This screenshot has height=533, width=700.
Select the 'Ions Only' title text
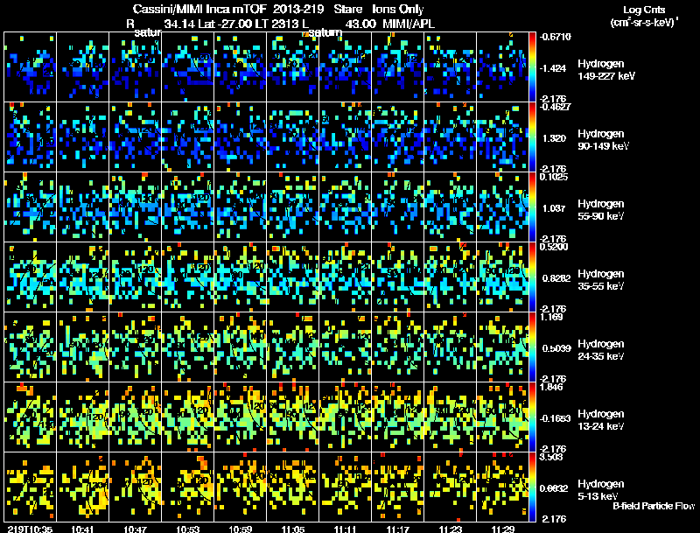coord(398,10)
